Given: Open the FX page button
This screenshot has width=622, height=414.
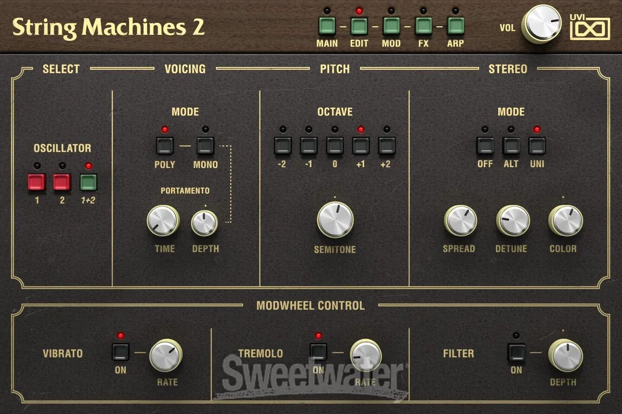Looking at the screenshot, I should 423,26.
